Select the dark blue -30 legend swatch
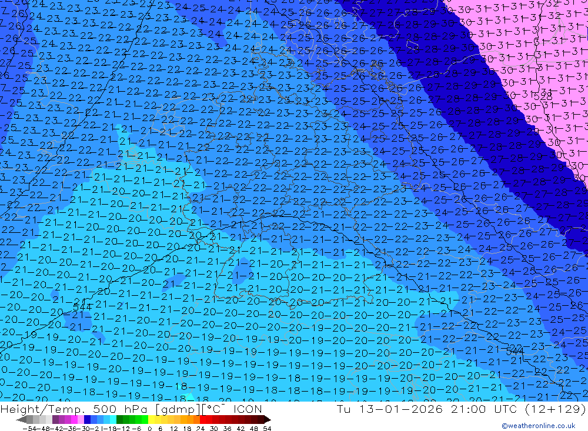588x431 pixels. tap(87, 419)
